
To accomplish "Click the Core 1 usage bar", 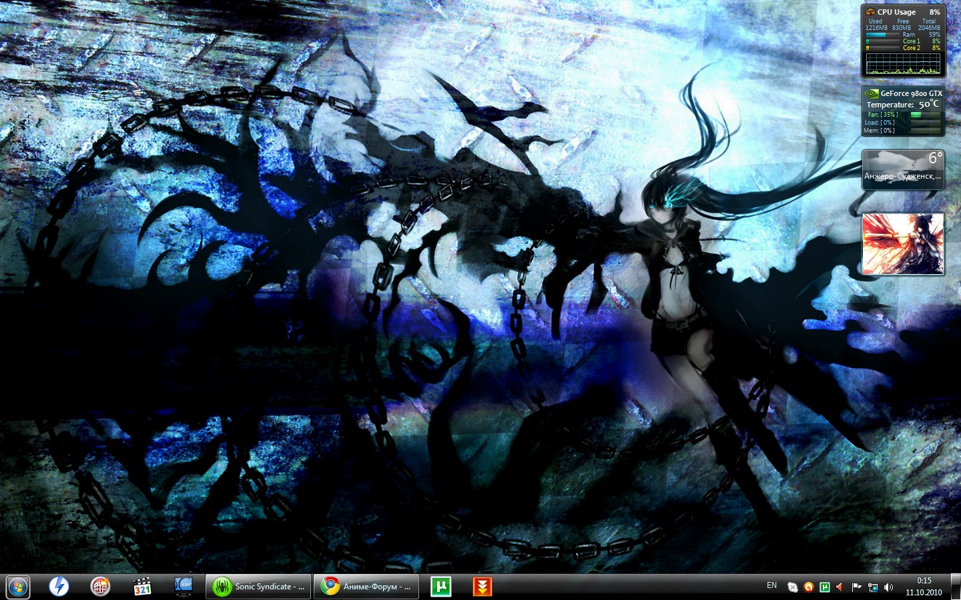I will coord(883,41).
